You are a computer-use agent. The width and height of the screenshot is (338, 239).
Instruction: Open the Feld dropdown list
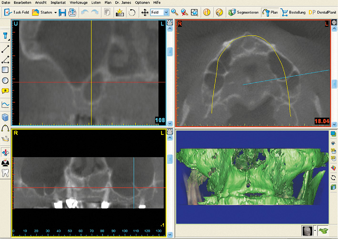(x=166, y=12)
